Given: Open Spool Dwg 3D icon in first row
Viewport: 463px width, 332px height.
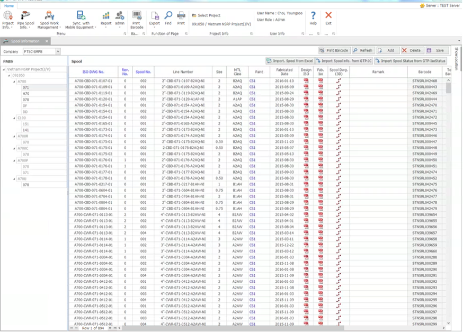Looking at the screenshot, I should [x=339, y=80].
